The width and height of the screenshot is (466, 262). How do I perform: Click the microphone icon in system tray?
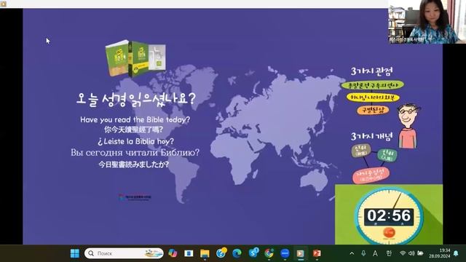363,253
